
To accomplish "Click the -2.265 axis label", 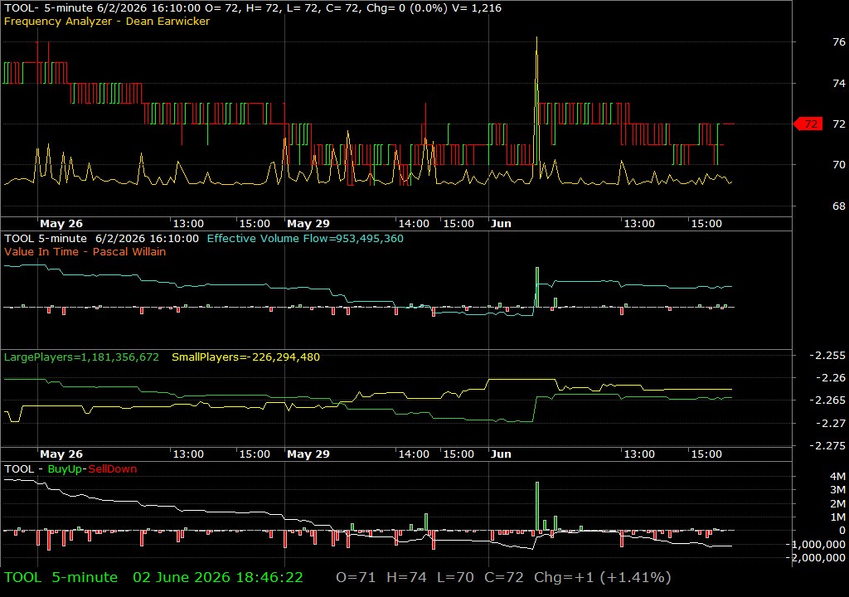I will [827, 400].
